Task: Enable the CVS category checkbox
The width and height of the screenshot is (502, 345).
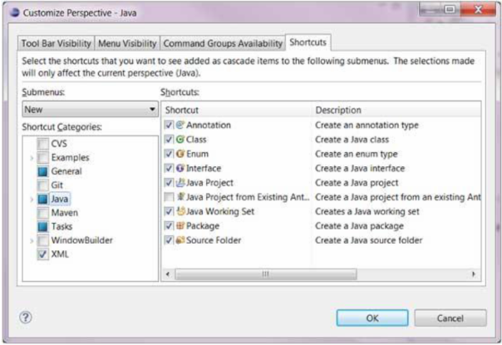Action: tap(42, 144)
